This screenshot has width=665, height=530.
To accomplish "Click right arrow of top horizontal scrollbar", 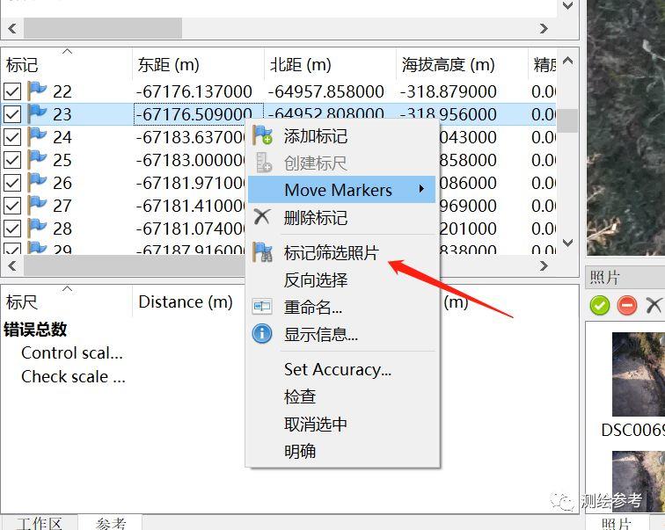I will coord(544,29).
